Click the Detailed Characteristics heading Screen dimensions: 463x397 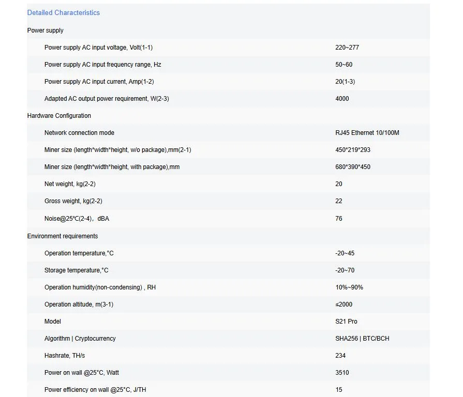[64, 13]
